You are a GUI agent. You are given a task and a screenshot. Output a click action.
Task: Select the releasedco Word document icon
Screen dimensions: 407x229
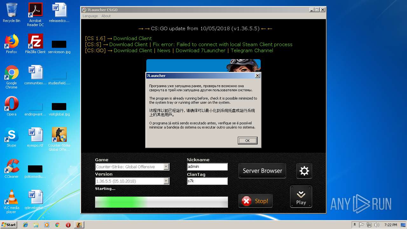[59, 13]
